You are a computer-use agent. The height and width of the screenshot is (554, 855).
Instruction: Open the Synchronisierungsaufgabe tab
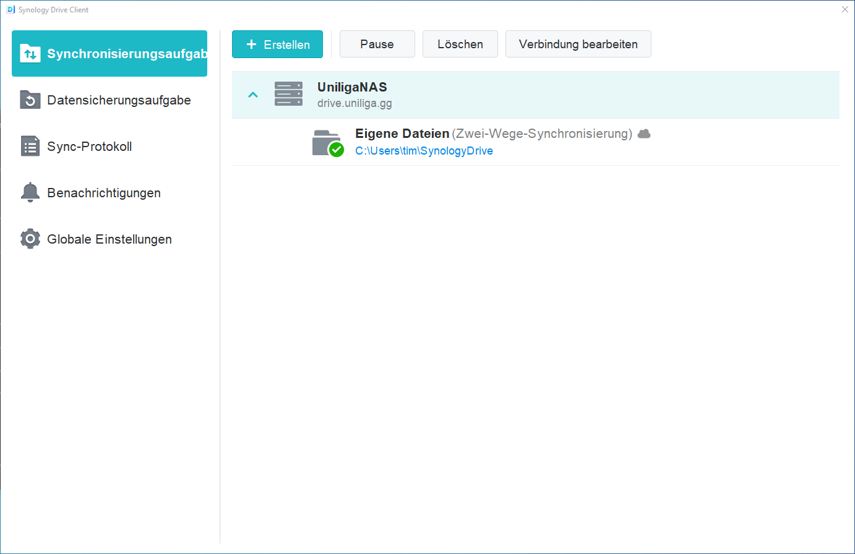110,54
